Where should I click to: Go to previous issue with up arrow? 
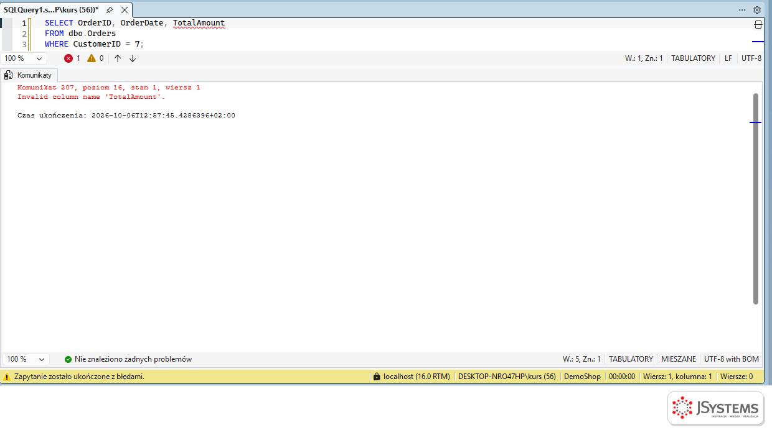pos(118,58)
